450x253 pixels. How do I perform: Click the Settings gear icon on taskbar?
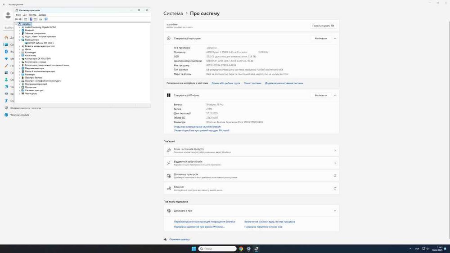[248, 249]
